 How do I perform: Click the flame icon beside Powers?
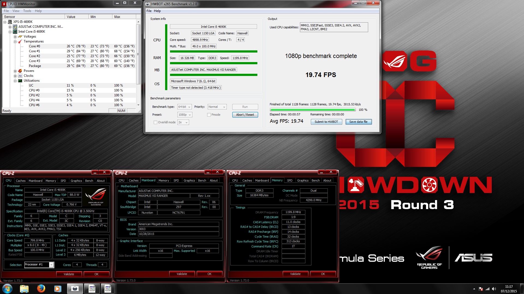click(20, 71)
